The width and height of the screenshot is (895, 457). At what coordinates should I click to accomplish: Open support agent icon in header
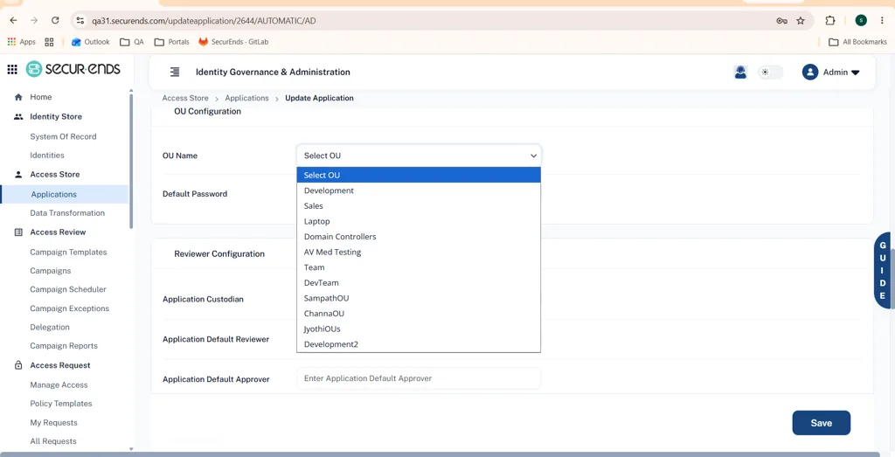point(740,73)
